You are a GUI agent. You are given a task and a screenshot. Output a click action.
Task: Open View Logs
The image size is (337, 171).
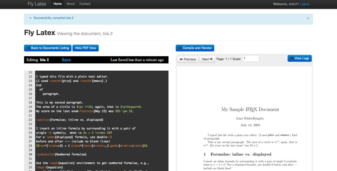pos(299,58)
